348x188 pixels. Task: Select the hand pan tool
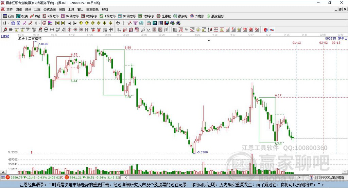[x=118, y=23]
